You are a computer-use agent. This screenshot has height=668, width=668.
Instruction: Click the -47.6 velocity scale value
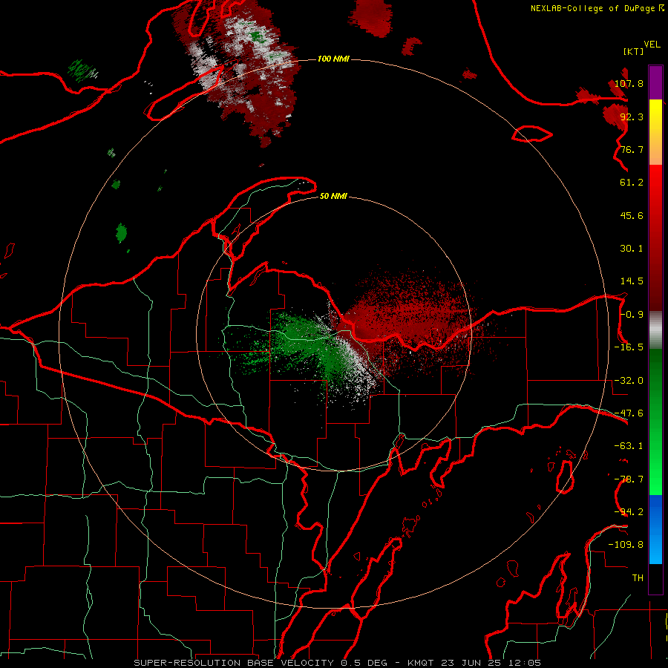click(x=629, y=413)
